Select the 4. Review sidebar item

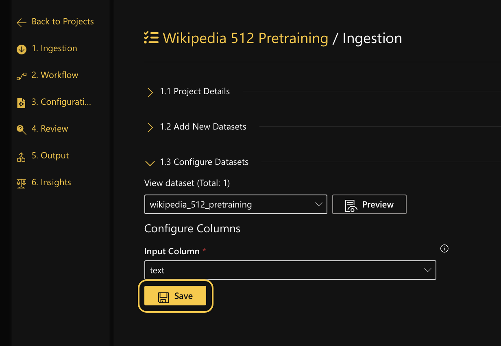tap(50, 128)
